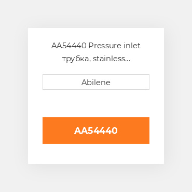Click the Abilene text label

[96, 83]
